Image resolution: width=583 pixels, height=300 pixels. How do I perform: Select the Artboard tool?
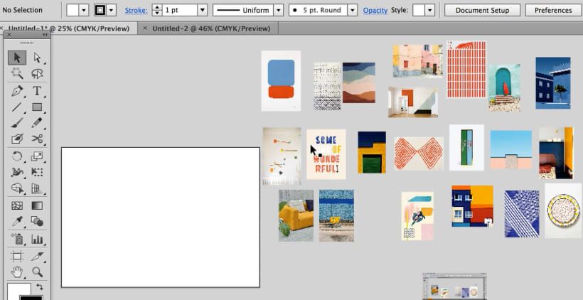(x=17, y=256)
